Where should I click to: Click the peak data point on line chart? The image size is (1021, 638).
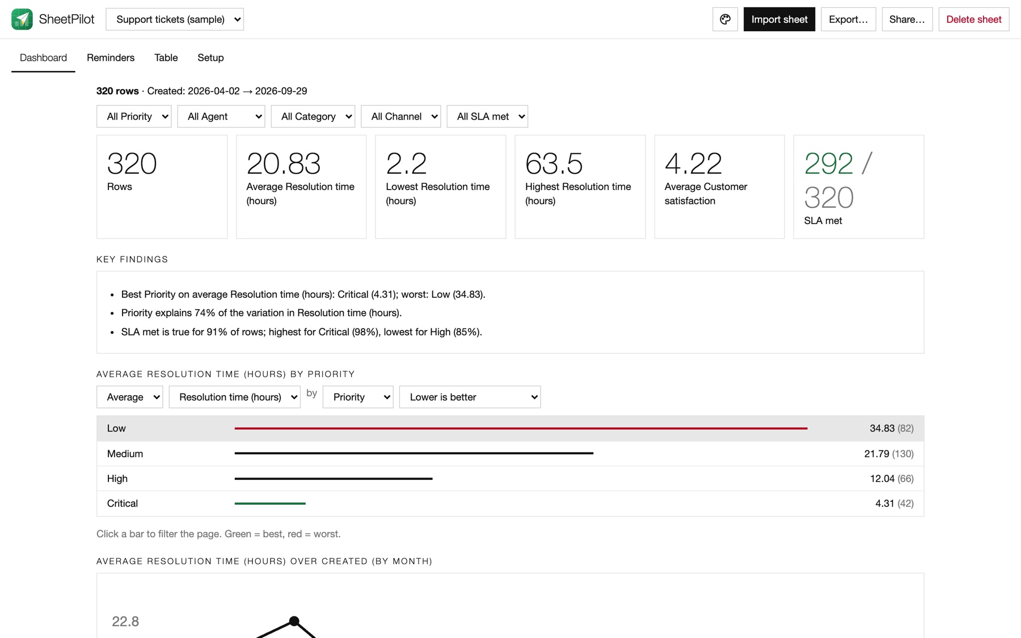click(294, 621)
